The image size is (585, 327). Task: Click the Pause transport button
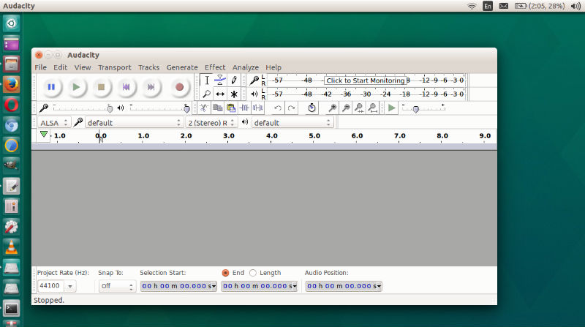click(x=51, y=87)
